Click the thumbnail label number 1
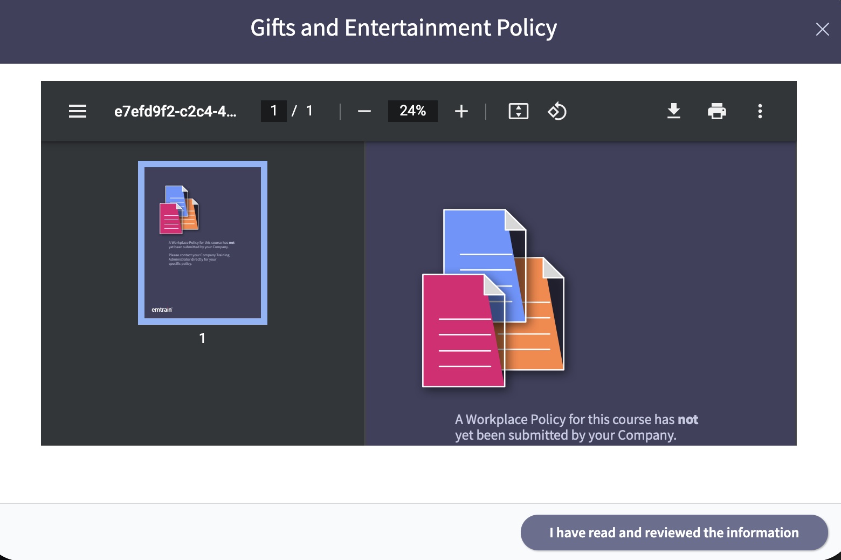 tap(202, 338)
